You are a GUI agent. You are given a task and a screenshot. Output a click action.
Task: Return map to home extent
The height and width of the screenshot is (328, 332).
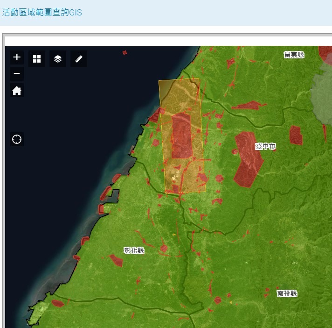point(17,90)
